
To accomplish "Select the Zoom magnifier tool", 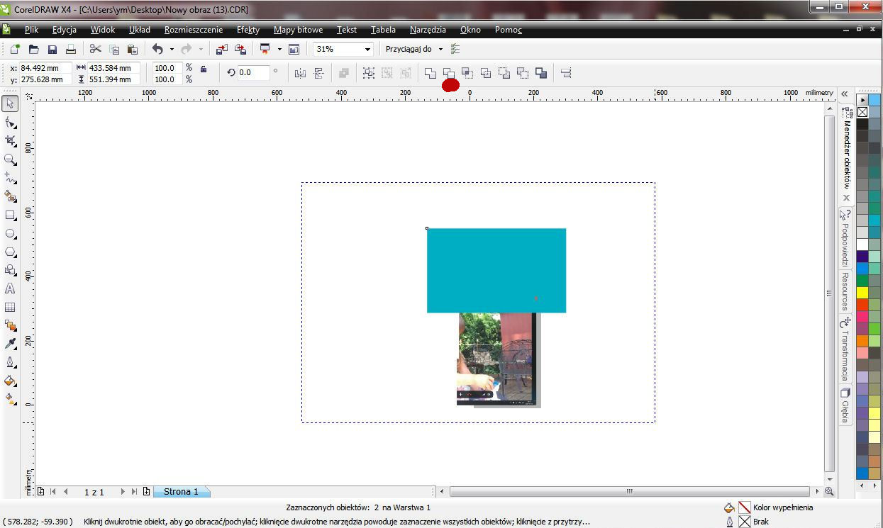I will pos(10,160).
